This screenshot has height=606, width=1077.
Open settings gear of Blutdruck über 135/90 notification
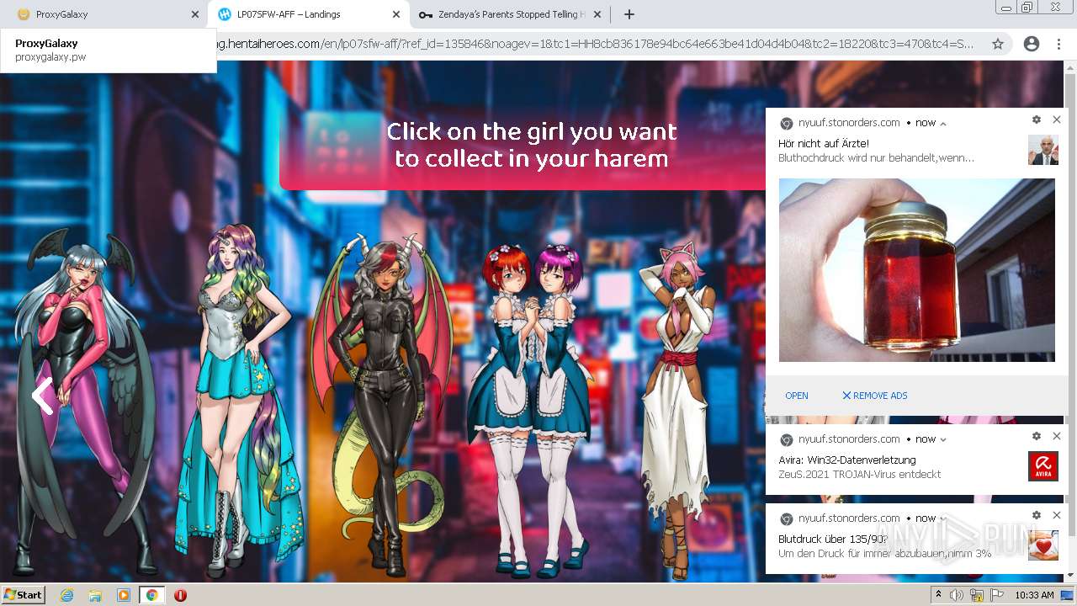pyautogui.click(x=1037, y=515)
